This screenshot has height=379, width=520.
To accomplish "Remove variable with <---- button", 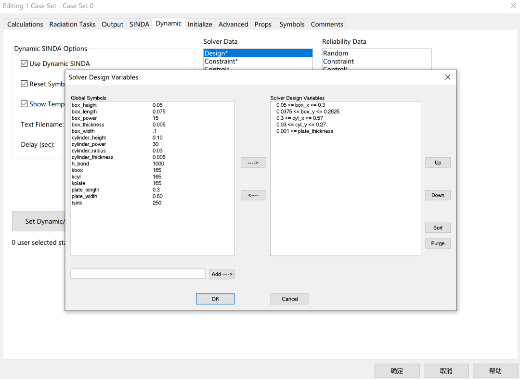I will [253, 195].
